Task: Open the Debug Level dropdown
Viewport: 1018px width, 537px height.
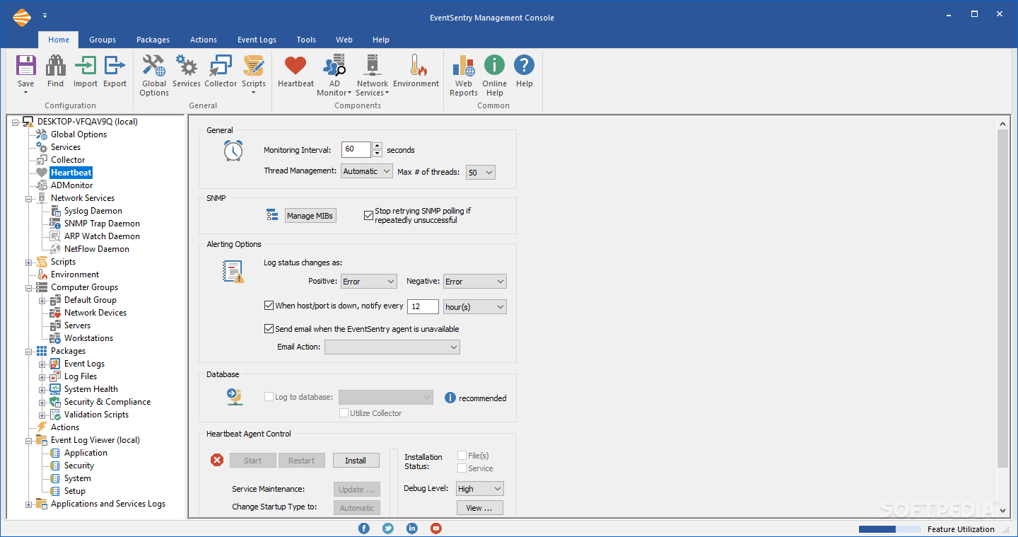Action: coord(480,489)
